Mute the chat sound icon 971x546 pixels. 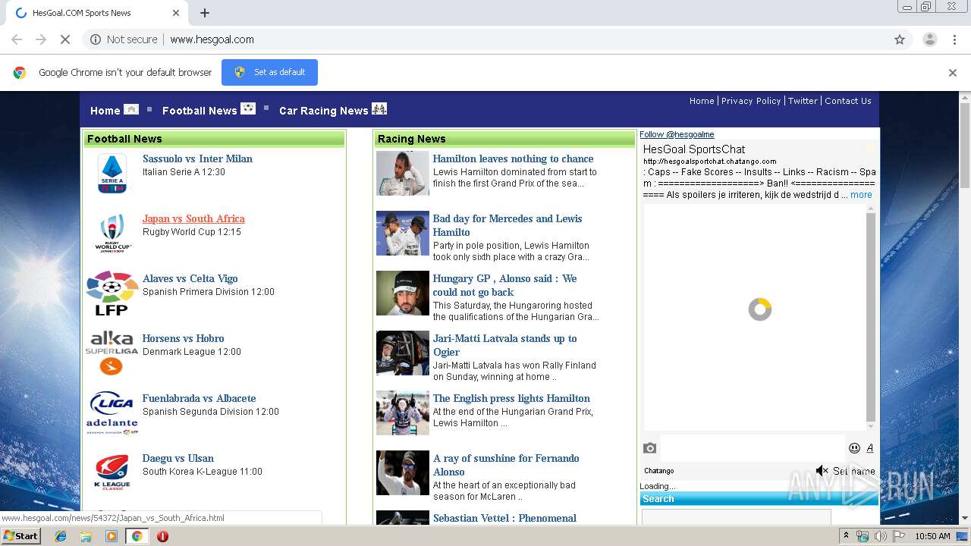pyautogui.click(x=822, y=471)
